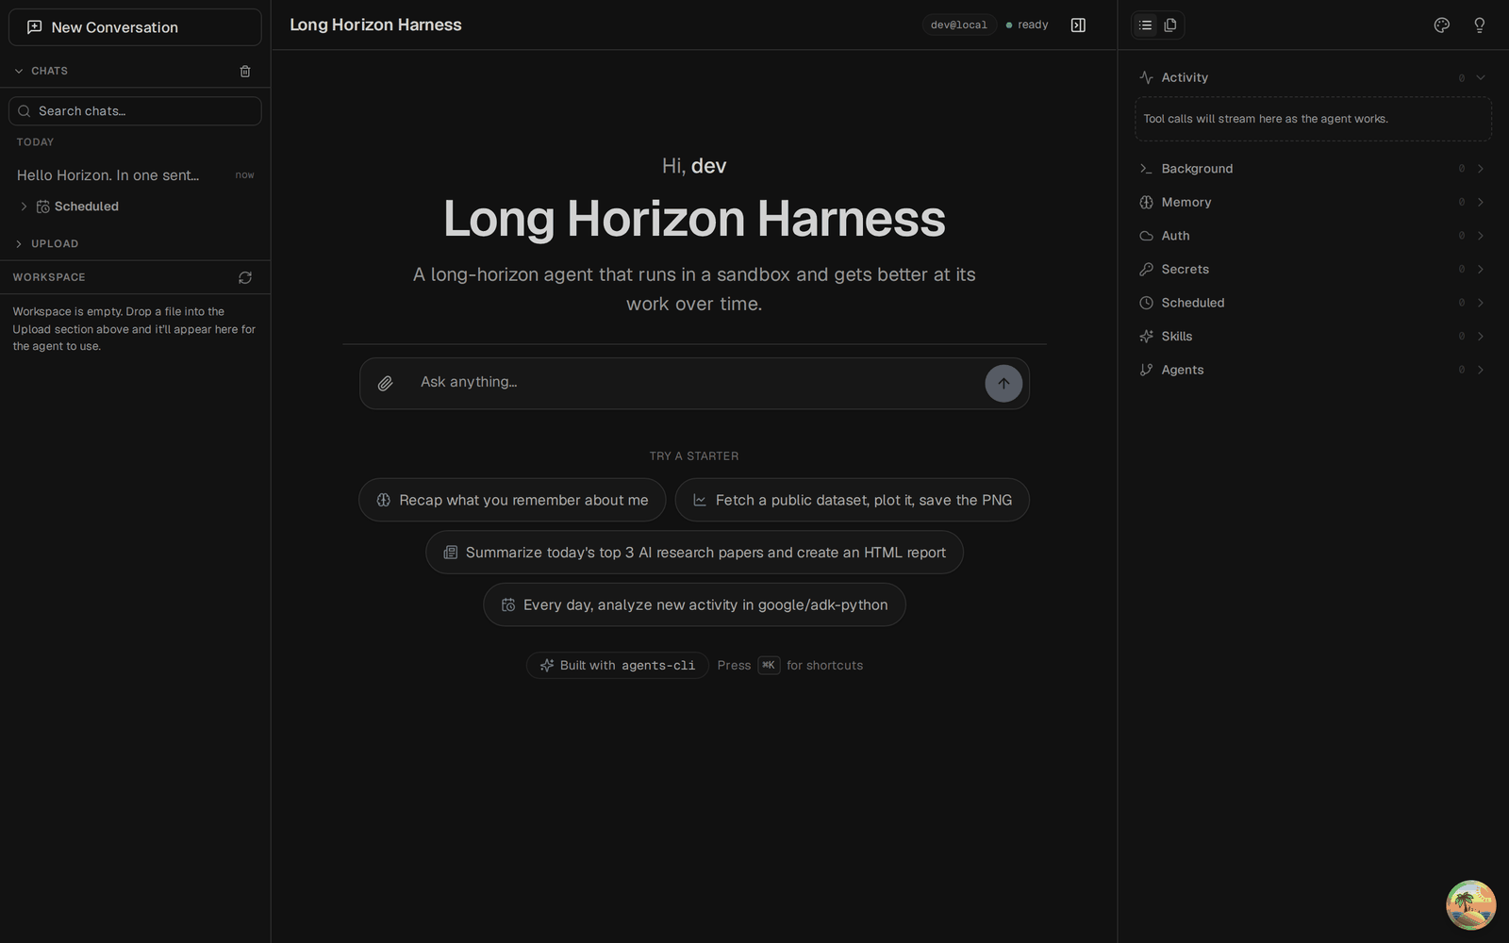Screen dimensions: 1509x943
Task: Click the ready status indicator
Action: [1027, 25]
